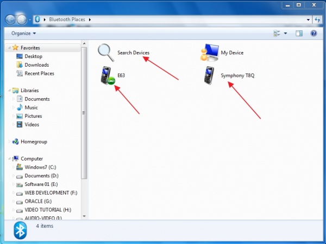Click the Pictures library icon
Screen dimensions: 326x244
[x=20, y=116]
